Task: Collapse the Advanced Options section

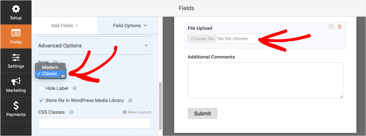Action: tap(146, 45)
